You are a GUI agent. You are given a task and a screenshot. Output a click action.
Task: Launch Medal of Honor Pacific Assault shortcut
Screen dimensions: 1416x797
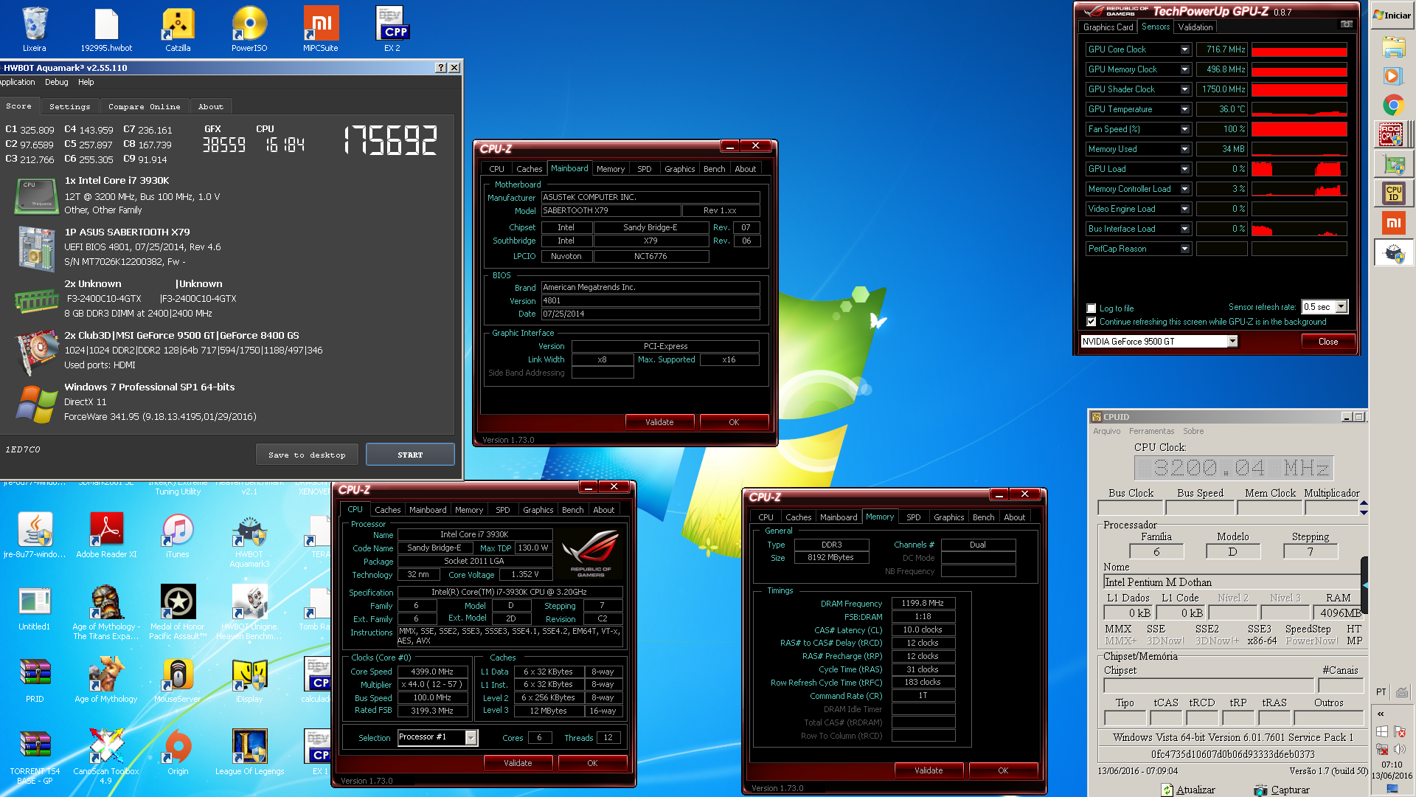(178, 611)
